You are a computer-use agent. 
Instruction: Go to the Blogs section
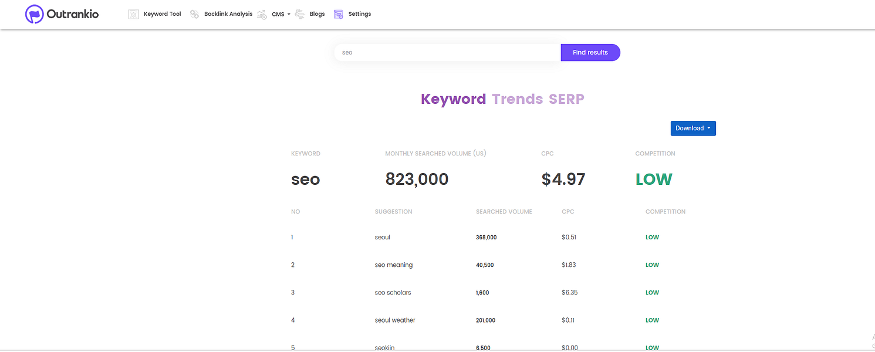pyautogui.click(x=317, y=14)
